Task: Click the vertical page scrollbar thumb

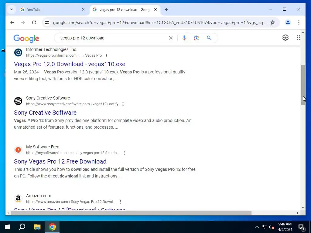Action: click(x=303, y=85)
